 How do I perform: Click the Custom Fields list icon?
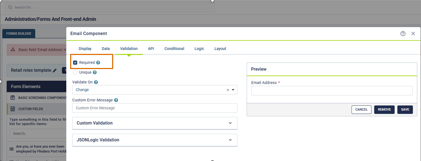pos(13,109)
